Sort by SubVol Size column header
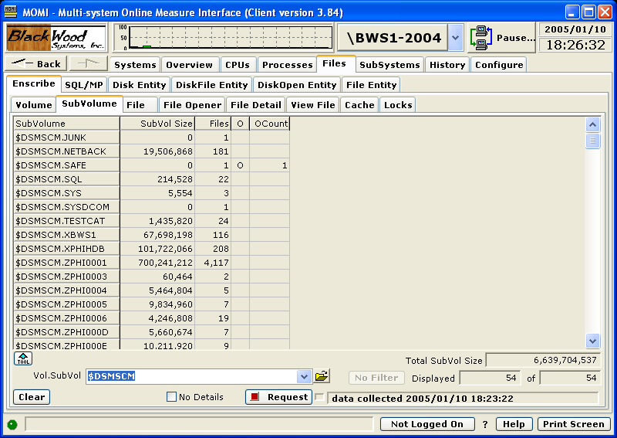Screen dimensions: 617x438 pos(157,123)
